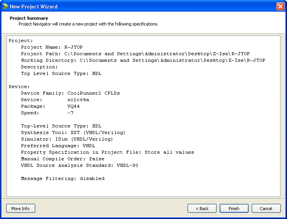Click the Project Summary heading
Screen dimensions: 287x219
(29, 18)
